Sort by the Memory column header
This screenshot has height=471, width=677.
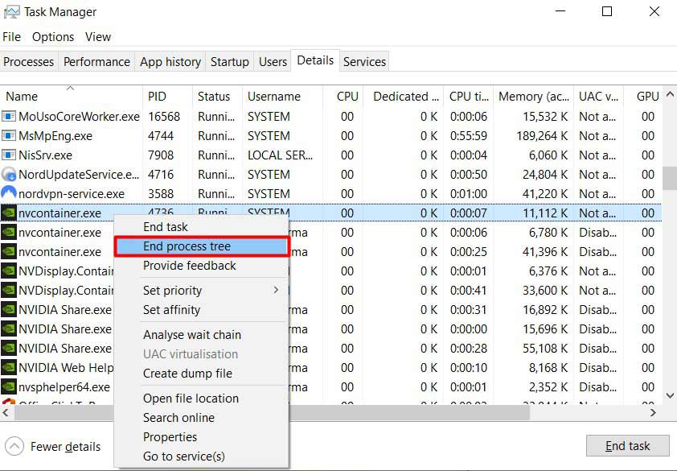531,97
